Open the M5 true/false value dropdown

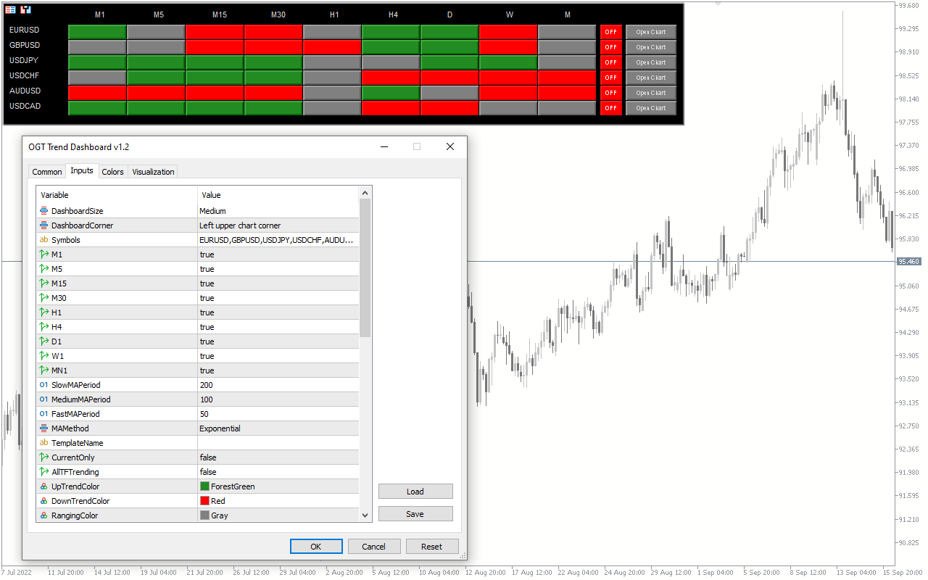(278, 269)
